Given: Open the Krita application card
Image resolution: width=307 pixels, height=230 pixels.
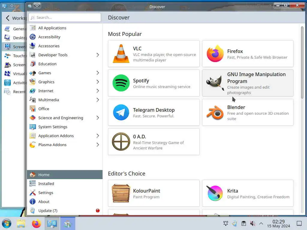Looking at the screenshot, I should point(248,193).
